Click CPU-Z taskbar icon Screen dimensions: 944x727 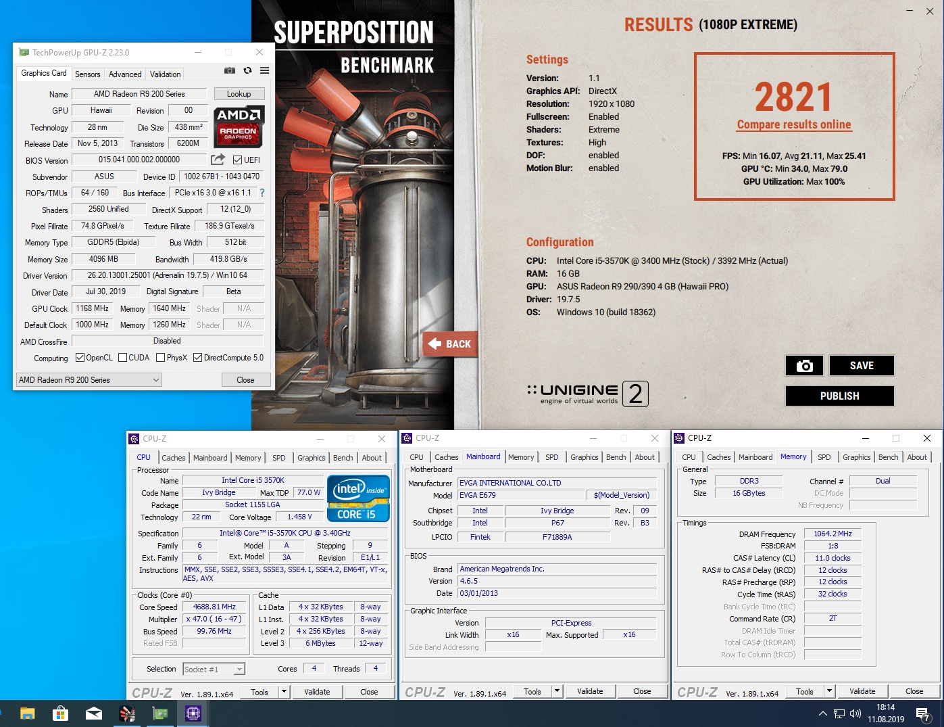(193, 713)
